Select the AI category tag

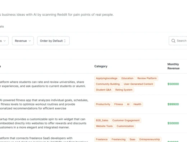(128, 104)
